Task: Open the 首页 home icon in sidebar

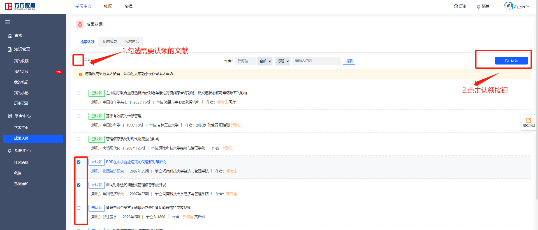Action: (10, 36)
